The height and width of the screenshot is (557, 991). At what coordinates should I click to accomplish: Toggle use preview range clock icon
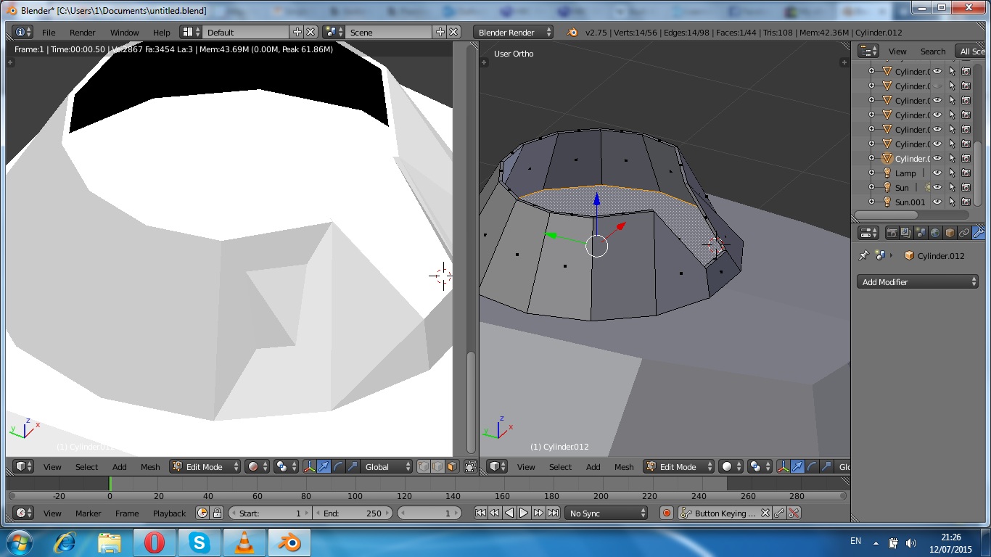[202, 513]
